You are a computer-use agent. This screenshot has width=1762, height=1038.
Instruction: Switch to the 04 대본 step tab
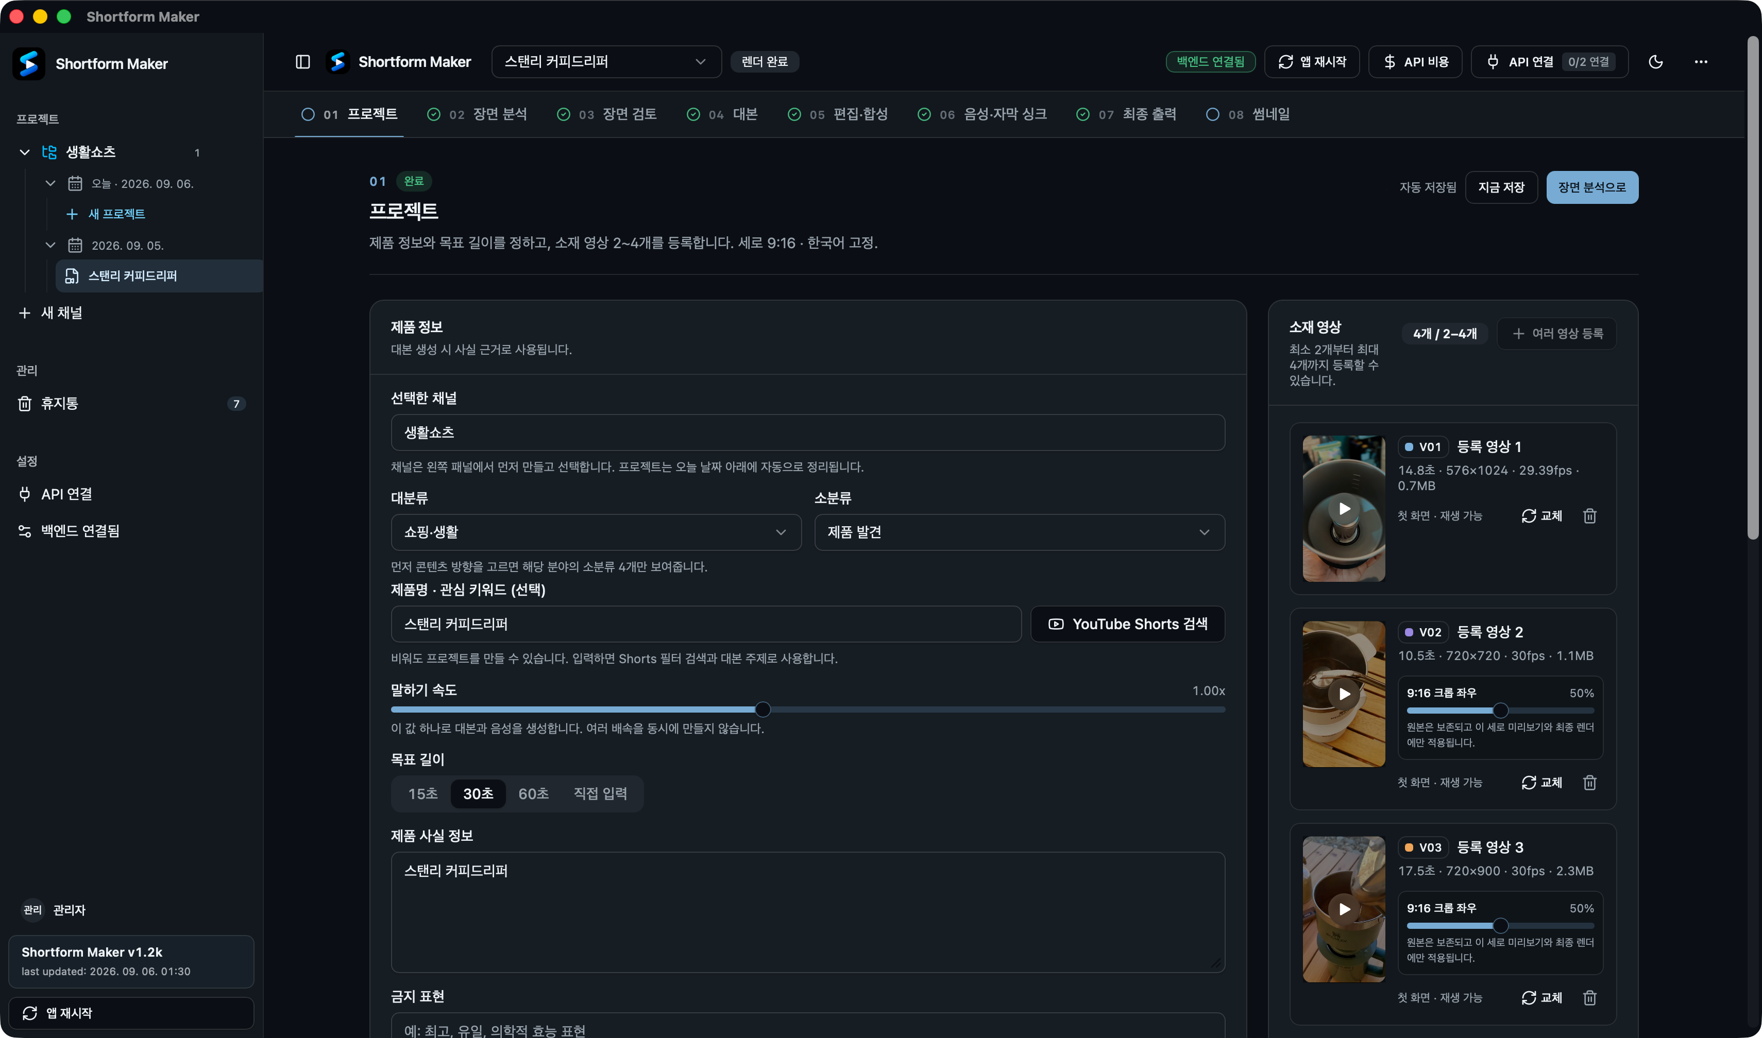(722, 114)
